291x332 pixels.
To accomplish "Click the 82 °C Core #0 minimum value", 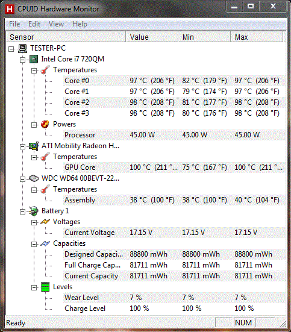I will click(x=204, y=81).
